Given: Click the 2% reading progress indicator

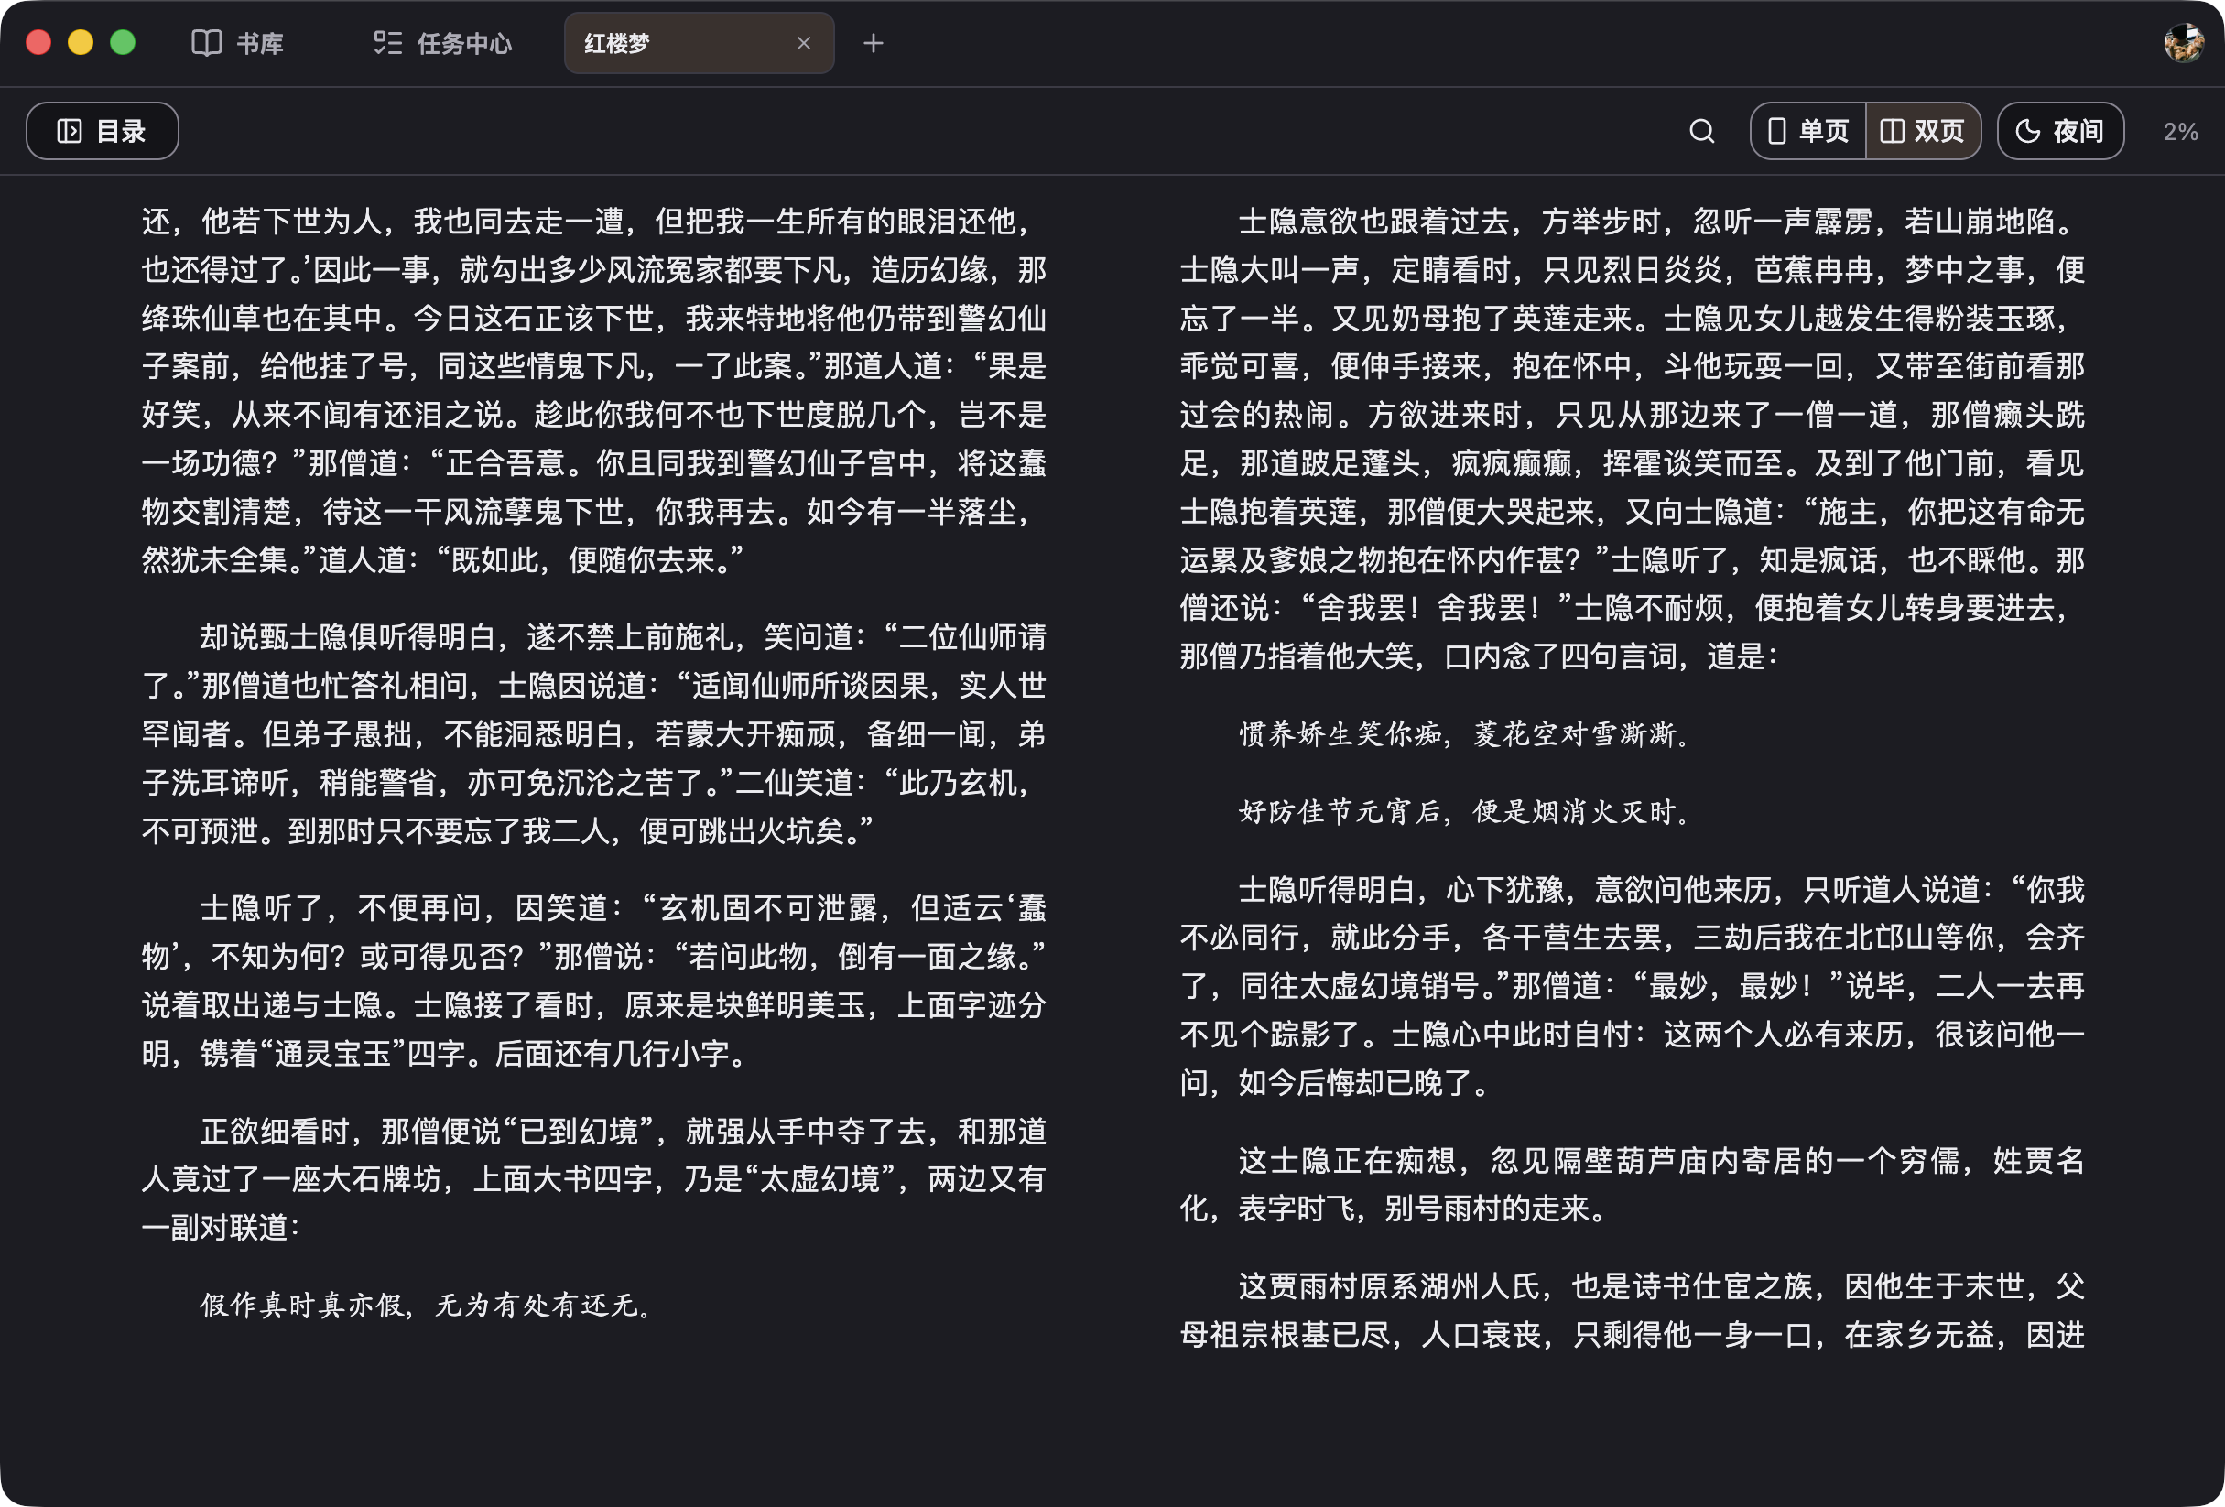Looking at the screenshot, I should [x=2180, y=131].
